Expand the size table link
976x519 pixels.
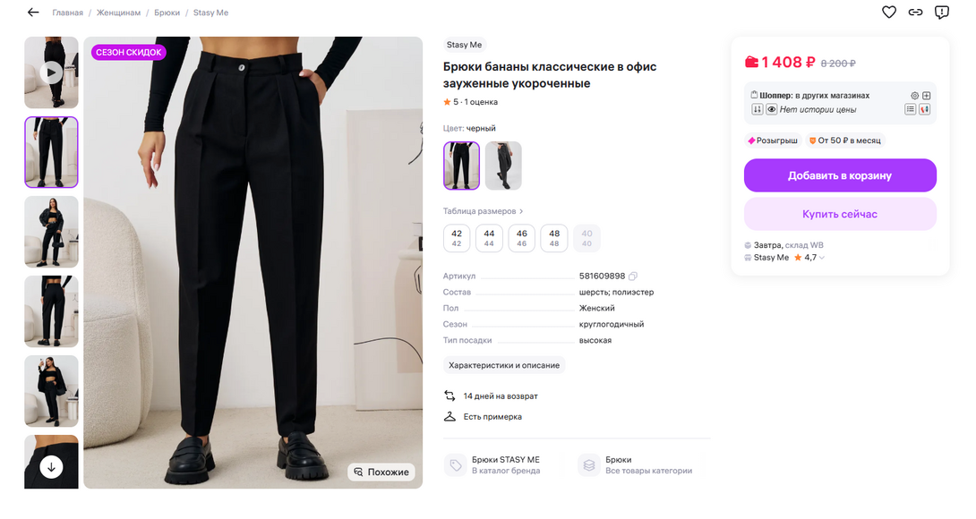[x=484, y=211]
